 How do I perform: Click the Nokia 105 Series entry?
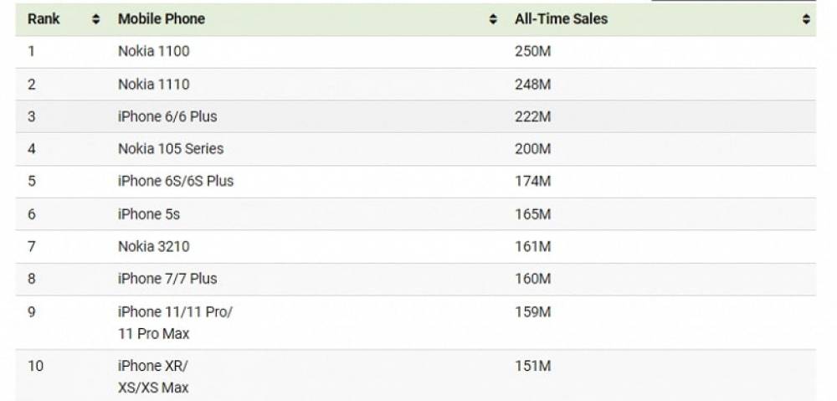(x=171, y=148)
